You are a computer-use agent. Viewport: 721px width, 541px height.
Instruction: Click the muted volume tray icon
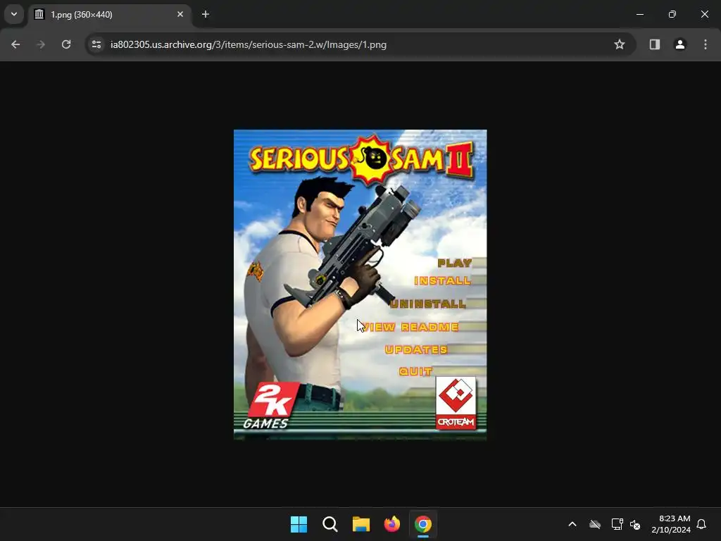click(x=636, y=524)
